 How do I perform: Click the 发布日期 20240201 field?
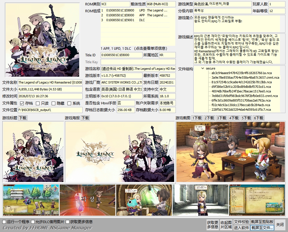(167, 82)
